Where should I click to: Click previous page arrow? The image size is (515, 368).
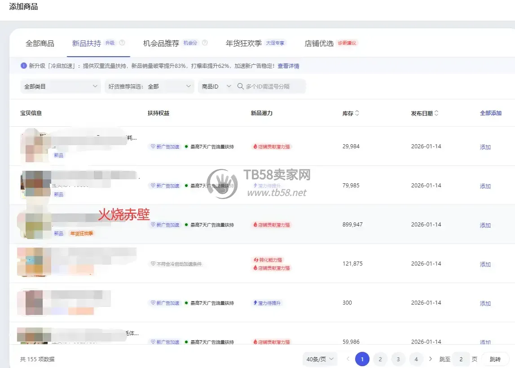[348, 359]
